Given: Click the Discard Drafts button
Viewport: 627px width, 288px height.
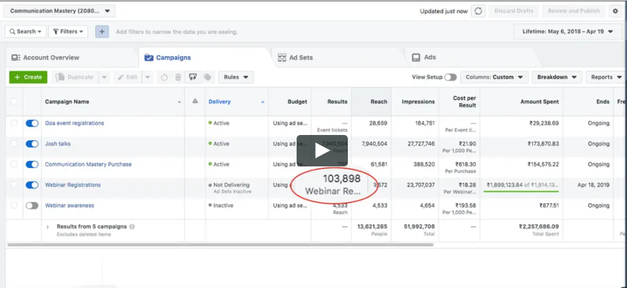Looking at the screenshot, I should (x=514, y=11).
